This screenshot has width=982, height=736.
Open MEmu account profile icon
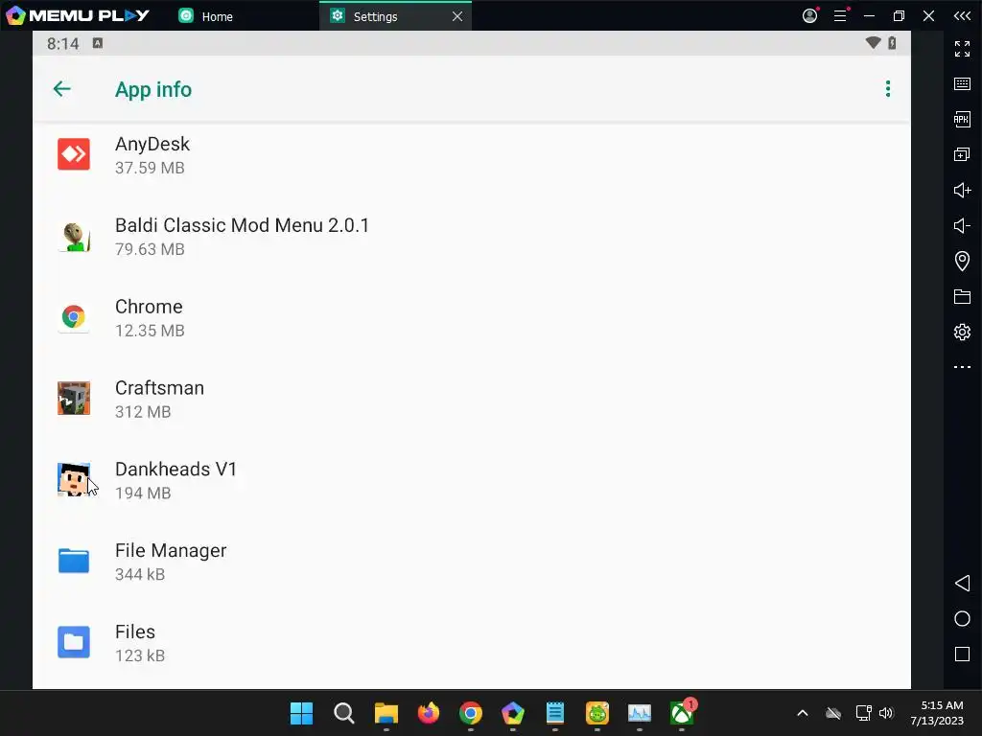[x=809, y=15]
